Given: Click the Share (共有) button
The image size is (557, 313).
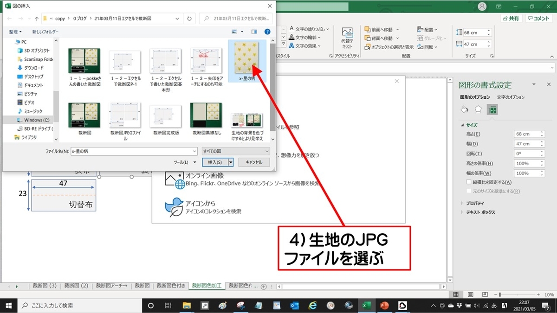Looking at the screenshot, I should tap(511, 19).
